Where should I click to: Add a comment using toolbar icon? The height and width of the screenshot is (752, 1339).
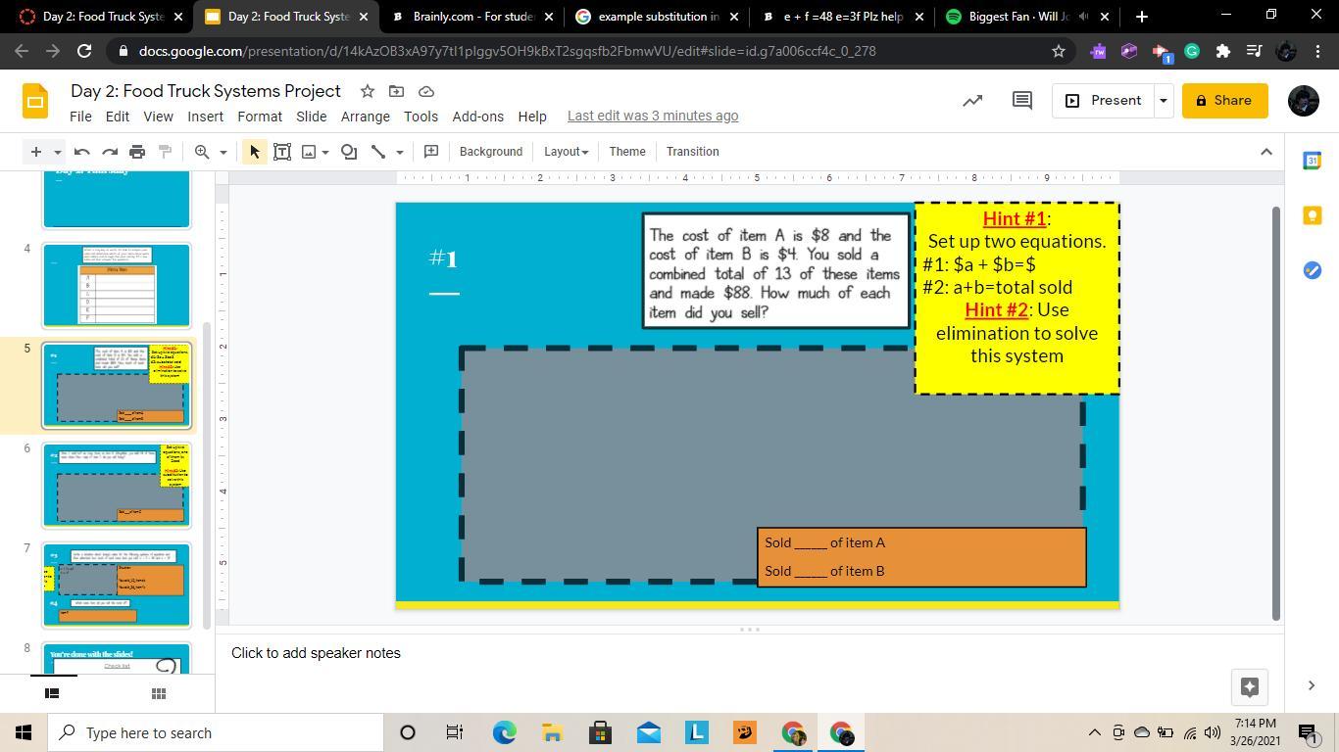coord(430,152)
